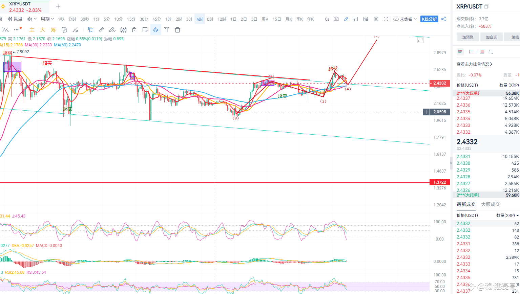Take a chart screenshot with camera icon
Image resolution: width=520 pixels, height=294 pixels.
pos(336,19)
